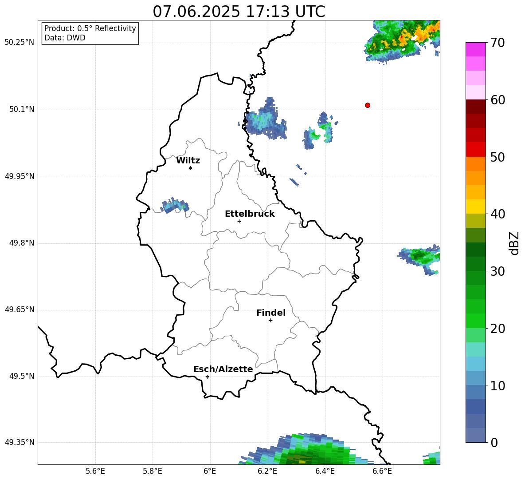Click the Wiltz station cross marker
This screenshot has width=525, height=480.
pyautogui.click(x=191, y=168)
